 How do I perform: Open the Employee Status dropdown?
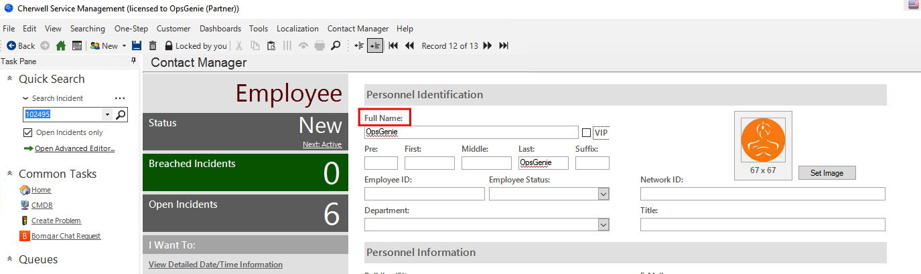[x=604, y=194]
